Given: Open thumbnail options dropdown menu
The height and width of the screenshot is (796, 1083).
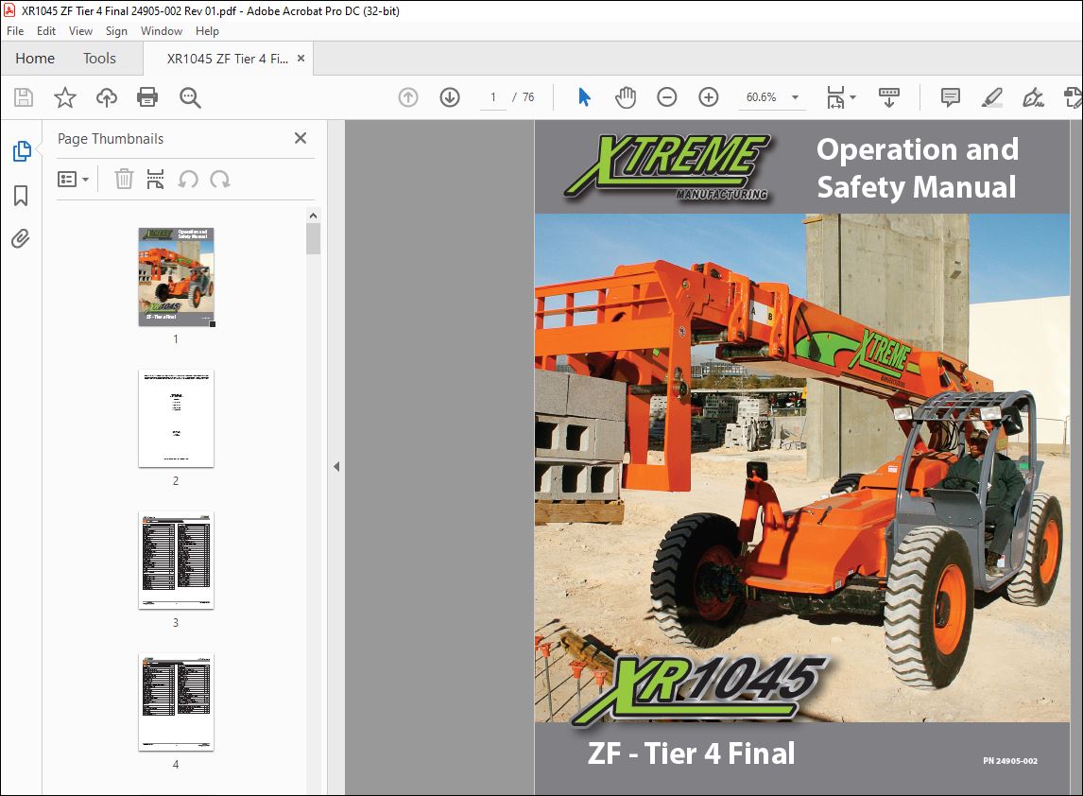Looking at the screenshot, I should click(x=73, y=180).
